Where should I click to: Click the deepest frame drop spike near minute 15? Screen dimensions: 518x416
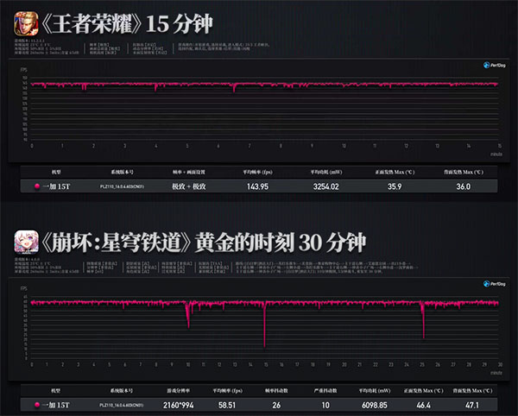264,342
